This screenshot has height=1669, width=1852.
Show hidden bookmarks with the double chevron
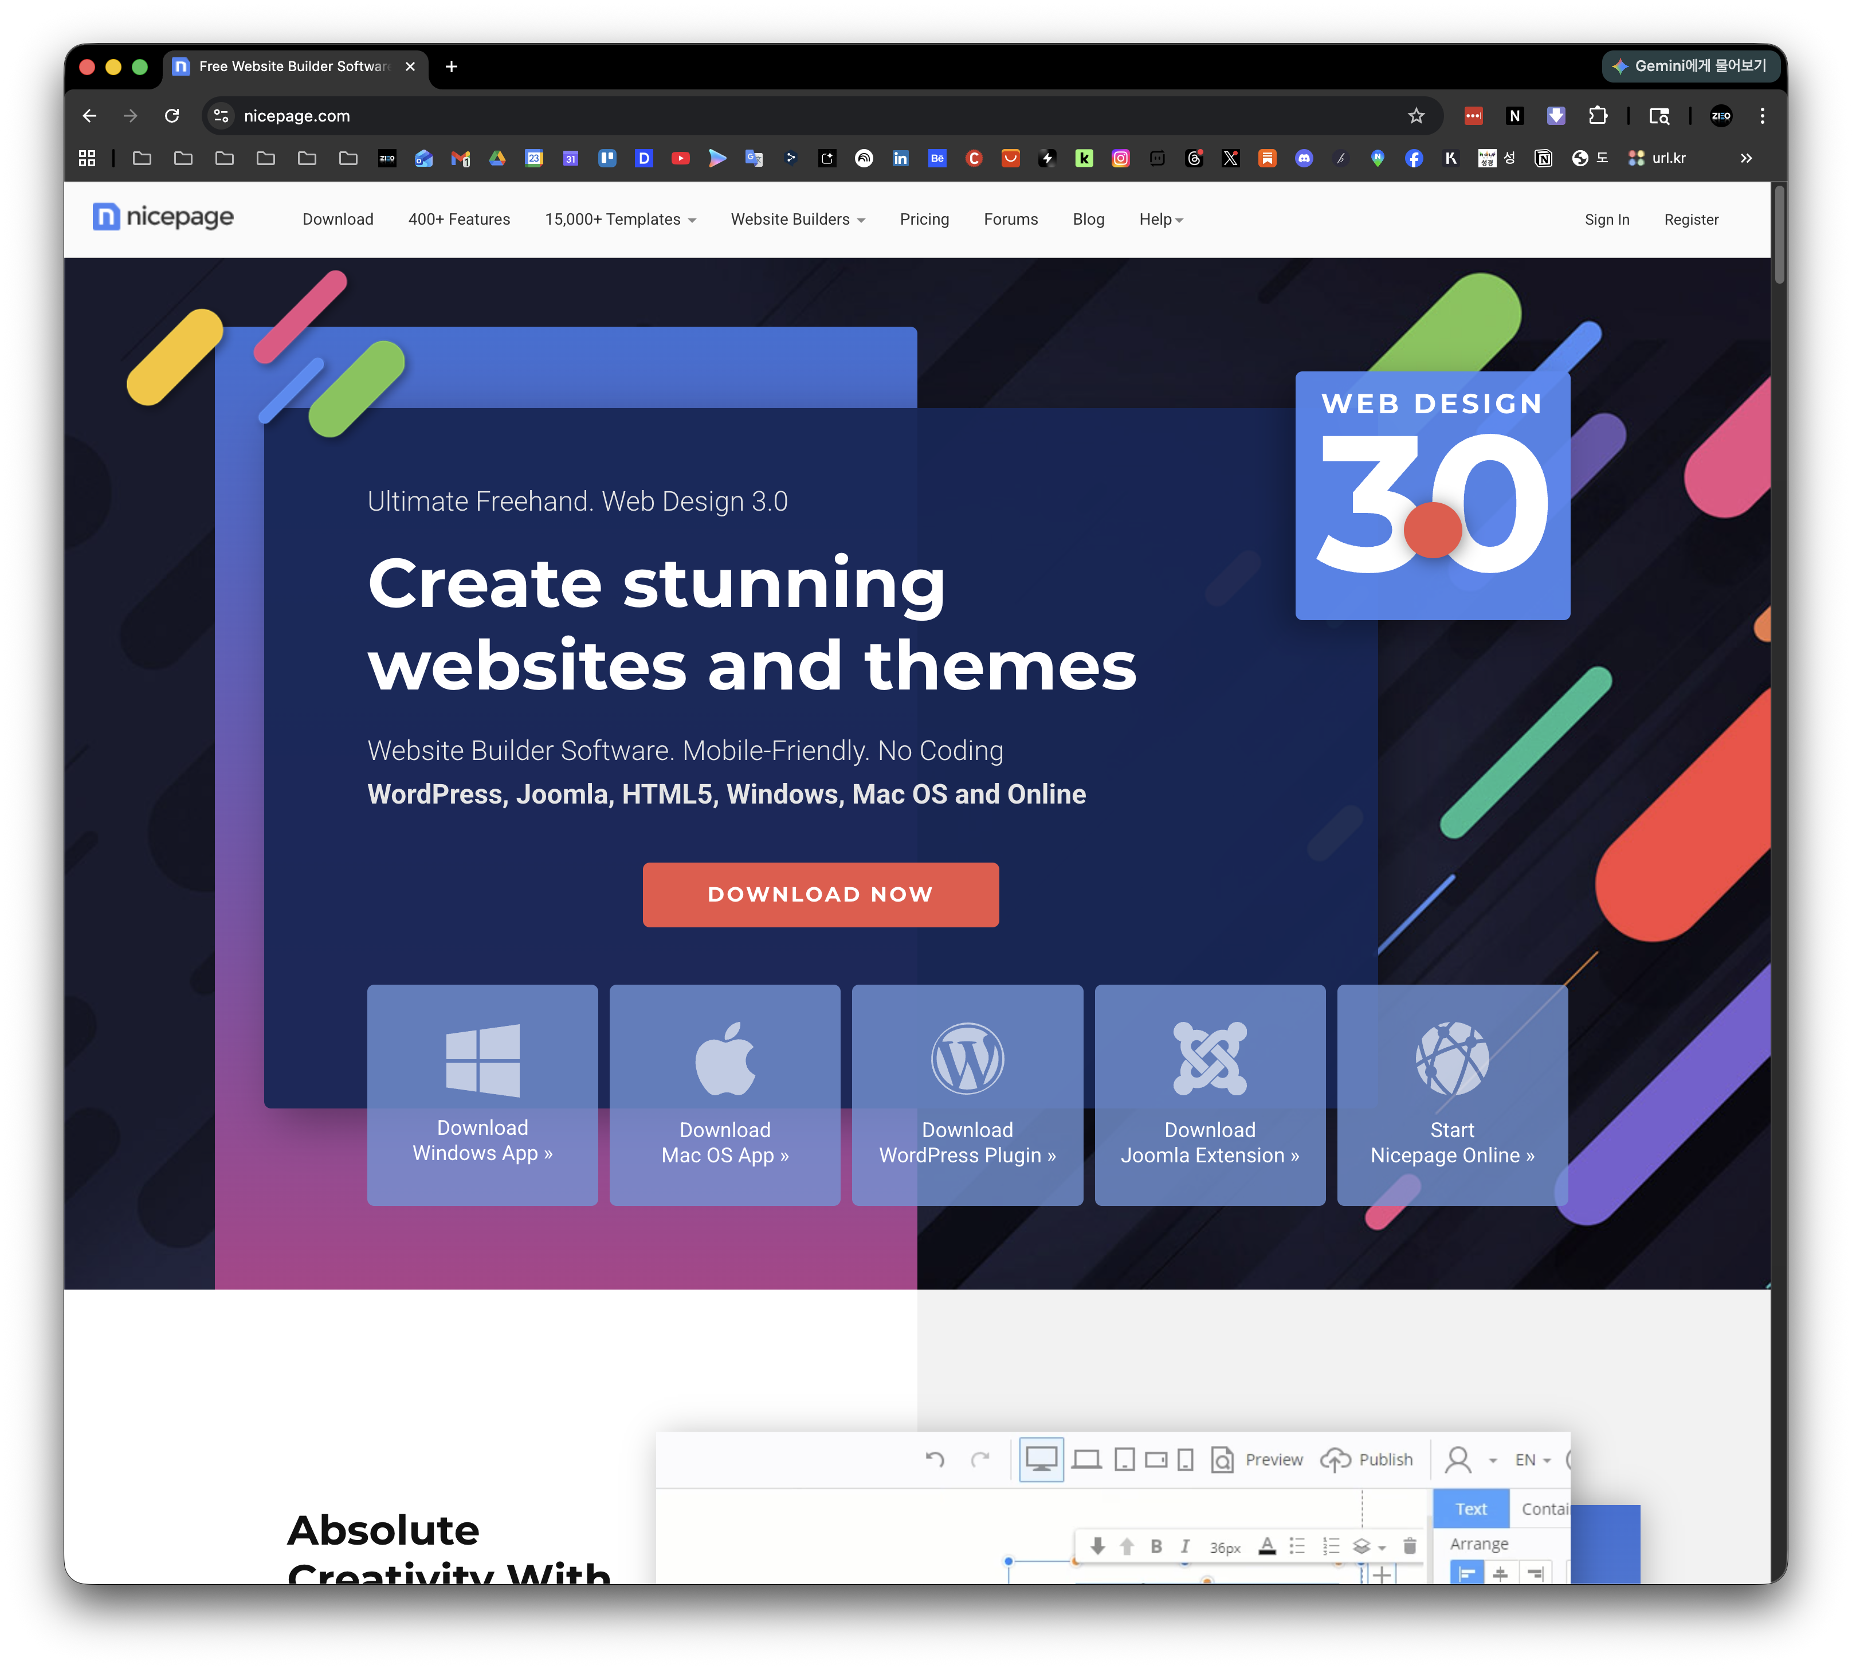coord(1747,159)
